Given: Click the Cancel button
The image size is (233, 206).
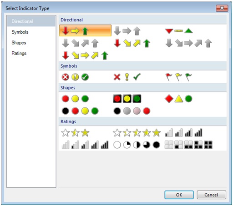Looking at the screenshot, I should coord(211,195).
